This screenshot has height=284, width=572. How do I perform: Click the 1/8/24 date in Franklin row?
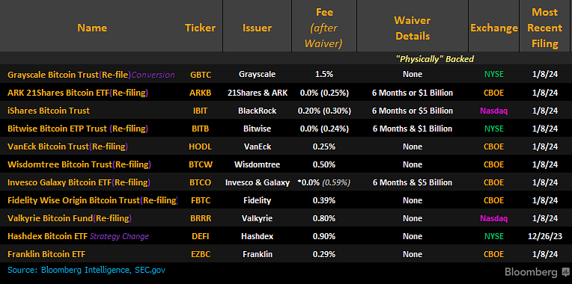pos(545,254)
